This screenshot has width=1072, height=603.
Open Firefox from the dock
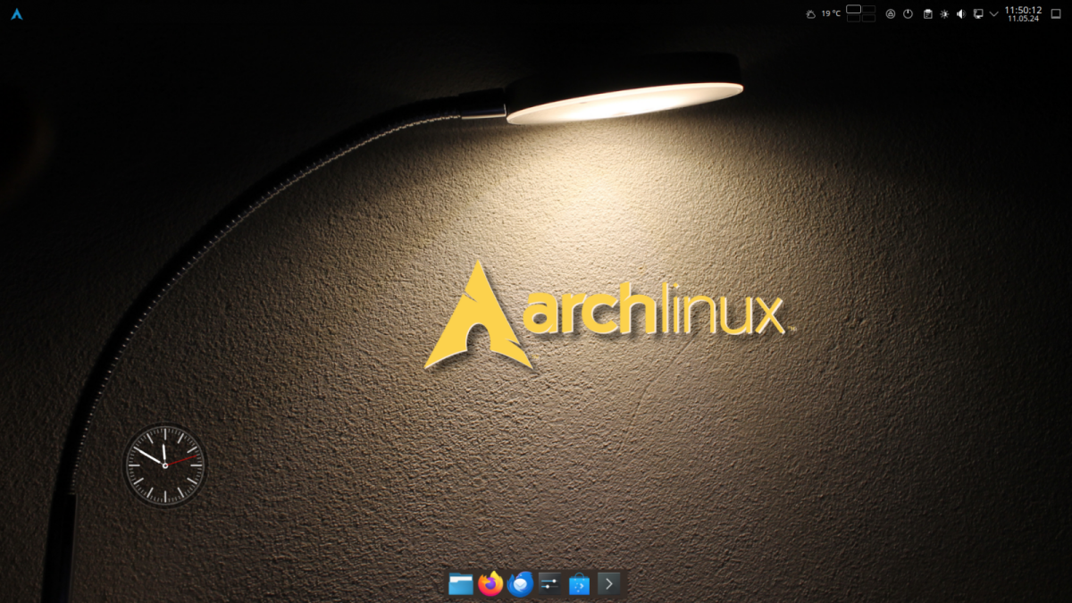(490, 584)
